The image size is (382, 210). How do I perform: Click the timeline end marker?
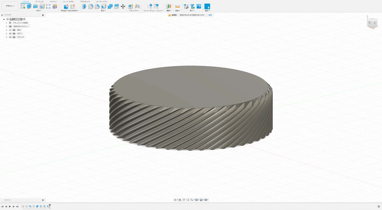[x=50, y=206]
